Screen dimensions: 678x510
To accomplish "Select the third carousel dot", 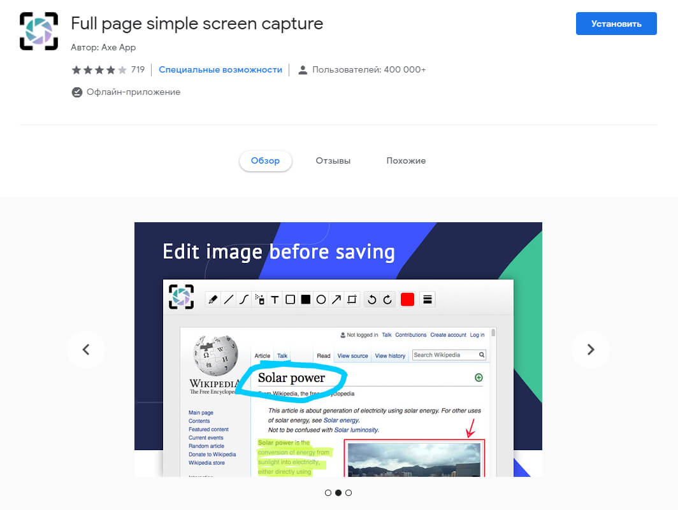I will [349, 493].
